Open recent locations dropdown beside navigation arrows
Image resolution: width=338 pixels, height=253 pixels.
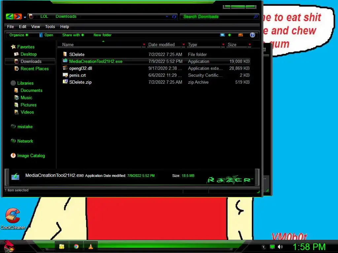point(25,17)
